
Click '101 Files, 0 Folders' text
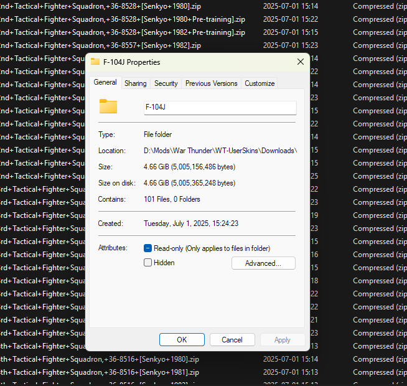pyautogui.click(x=172, y=199)
